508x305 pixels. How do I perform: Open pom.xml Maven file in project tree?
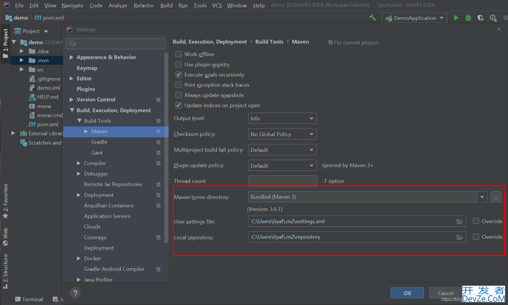pyautogui.click(x=44, y=124)
